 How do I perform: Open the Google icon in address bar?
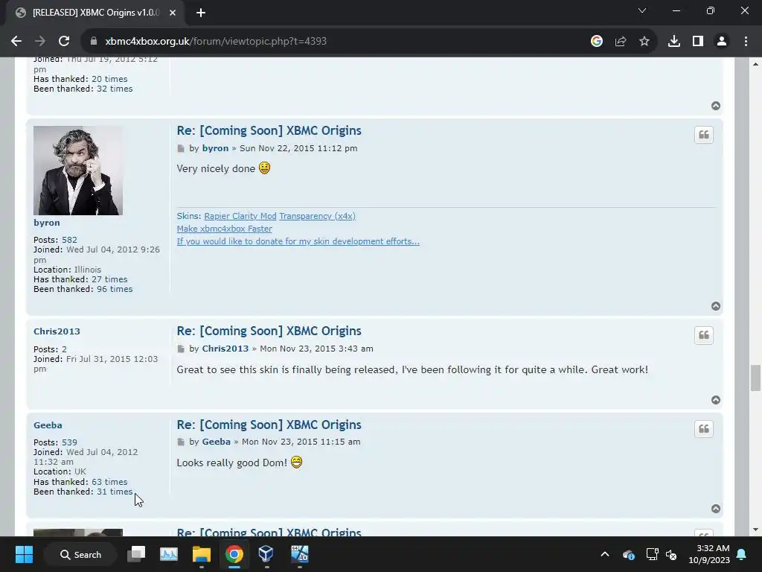pyautogui.click(x=597, y=42)
